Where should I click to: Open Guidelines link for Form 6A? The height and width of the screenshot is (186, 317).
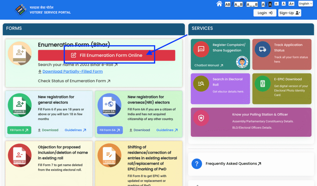tap(167, 130)
